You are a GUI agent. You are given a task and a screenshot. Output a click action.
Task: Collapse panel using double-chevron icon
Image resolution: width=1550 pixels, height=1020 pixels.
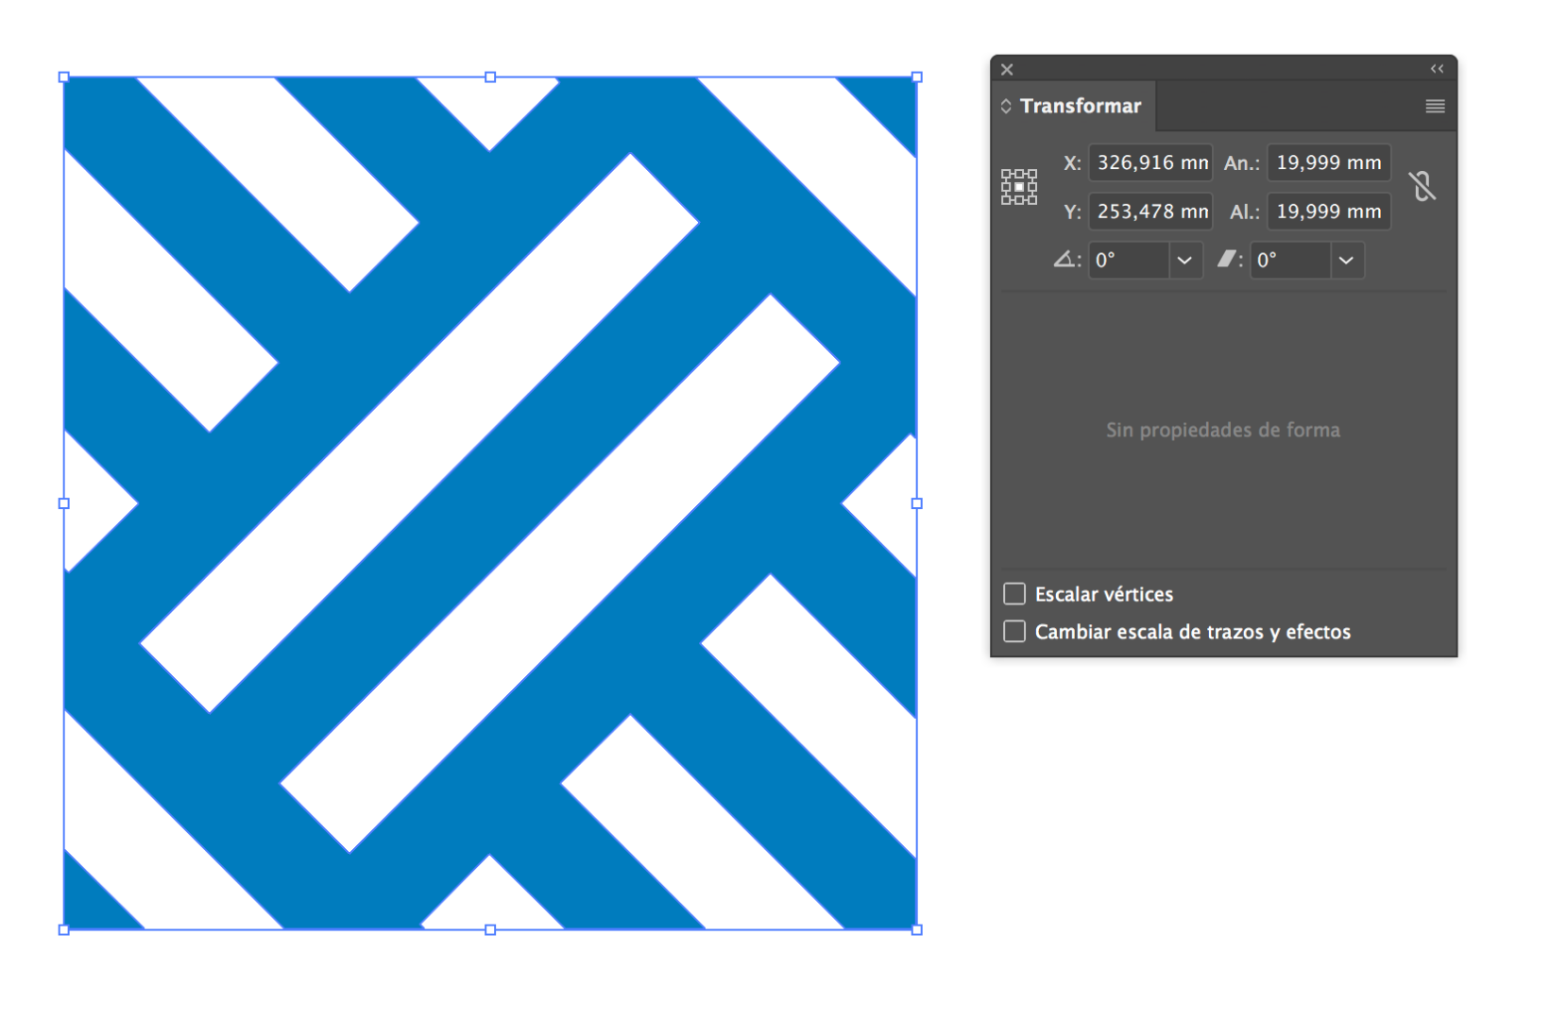(1437, 69)
